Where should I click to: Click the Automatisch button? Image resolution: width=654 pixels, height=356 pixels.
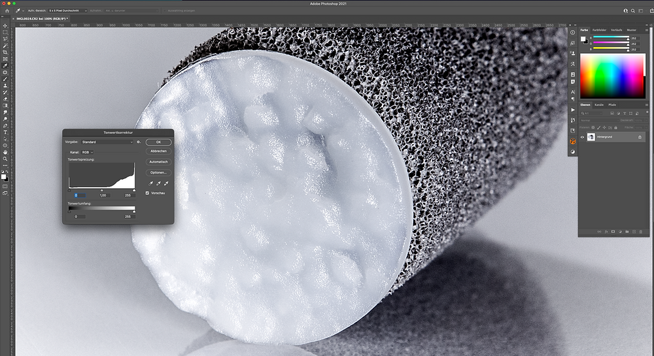(x=158, y=161)
